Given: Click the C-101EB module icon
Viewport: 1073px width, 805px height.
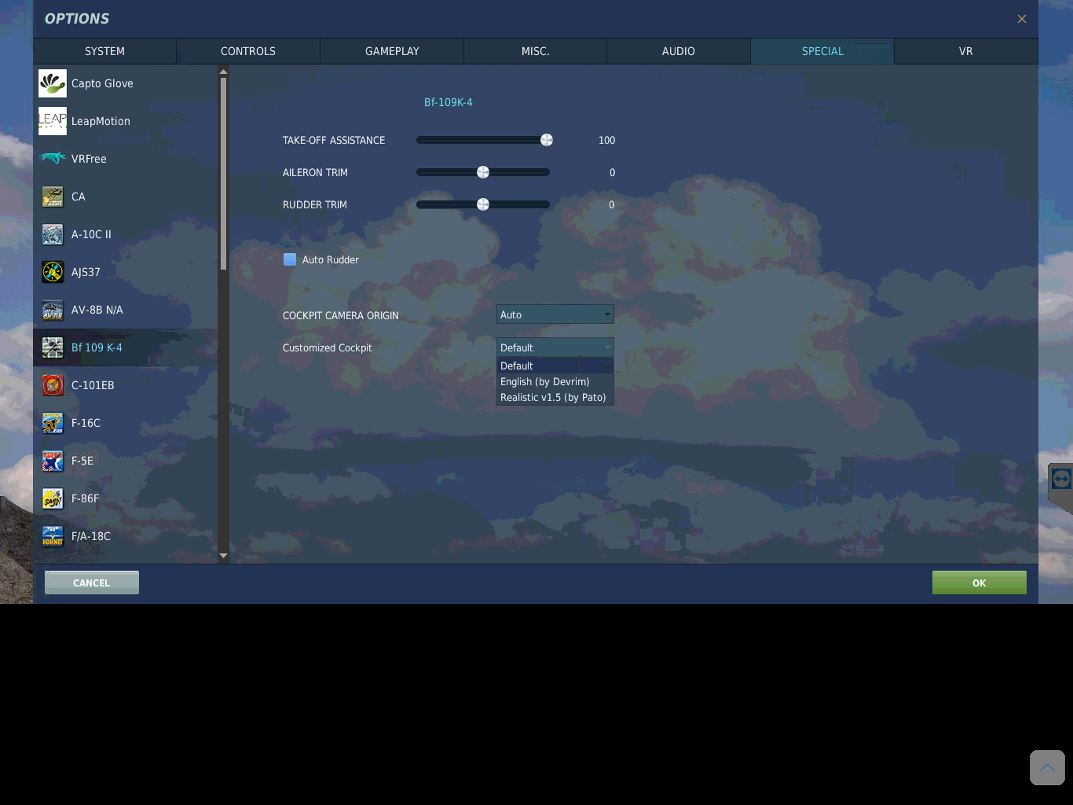Looking at the screenshot, I should (52, 386).
